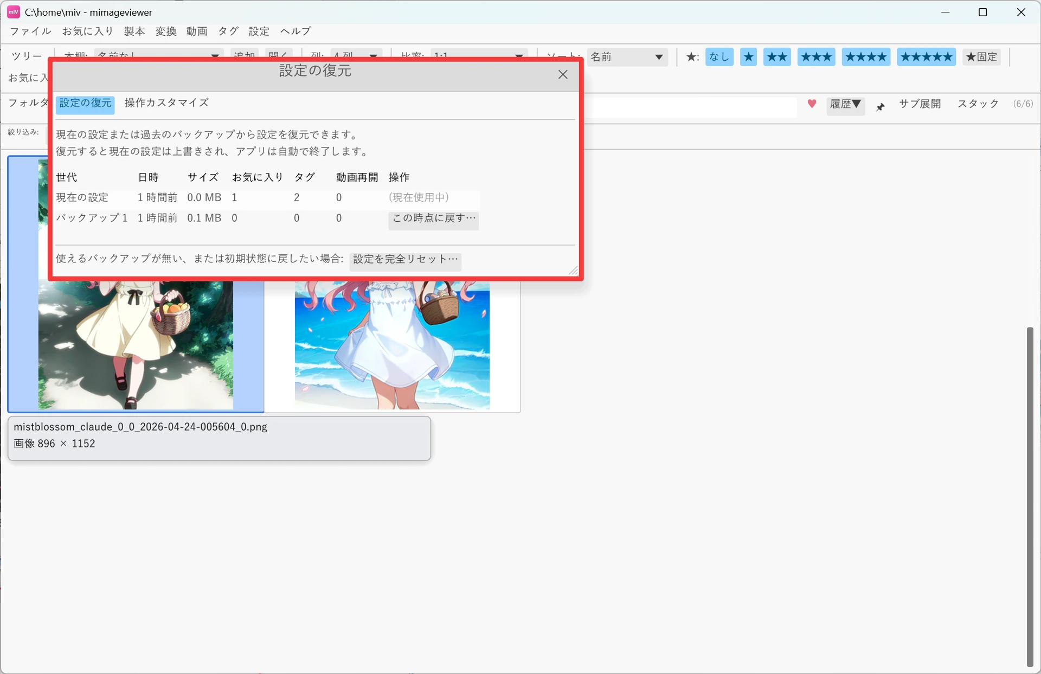Open the ファイル menu
The width and height of the screenshot is (1041, 674).
pos(31,31)
